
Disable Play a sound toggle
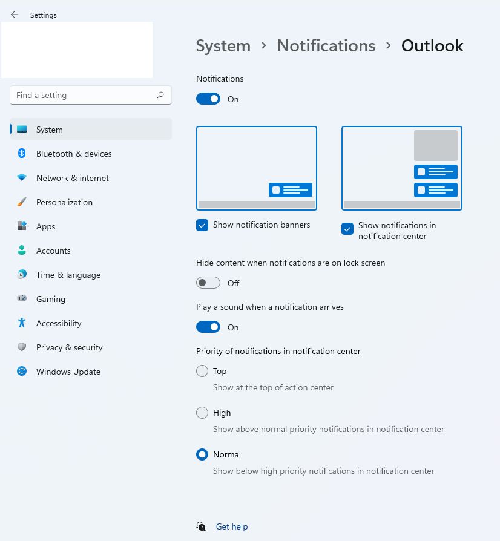[x=208, y=327]
